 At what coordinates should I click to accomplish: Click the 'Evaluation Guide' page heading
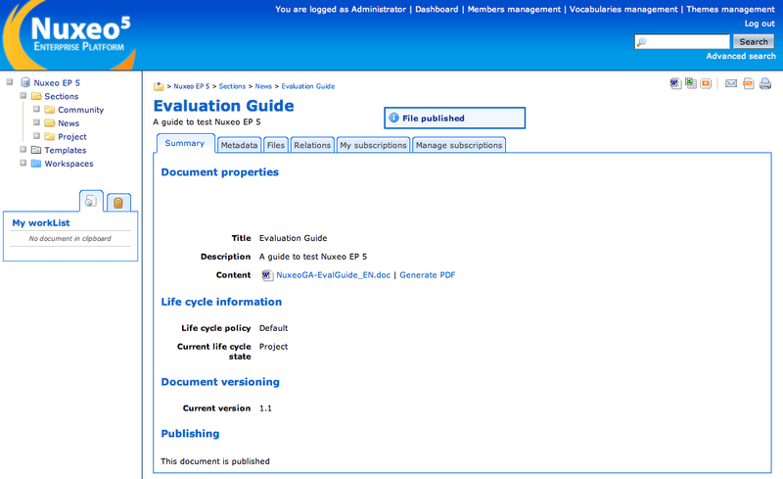(x=224, y=106)
